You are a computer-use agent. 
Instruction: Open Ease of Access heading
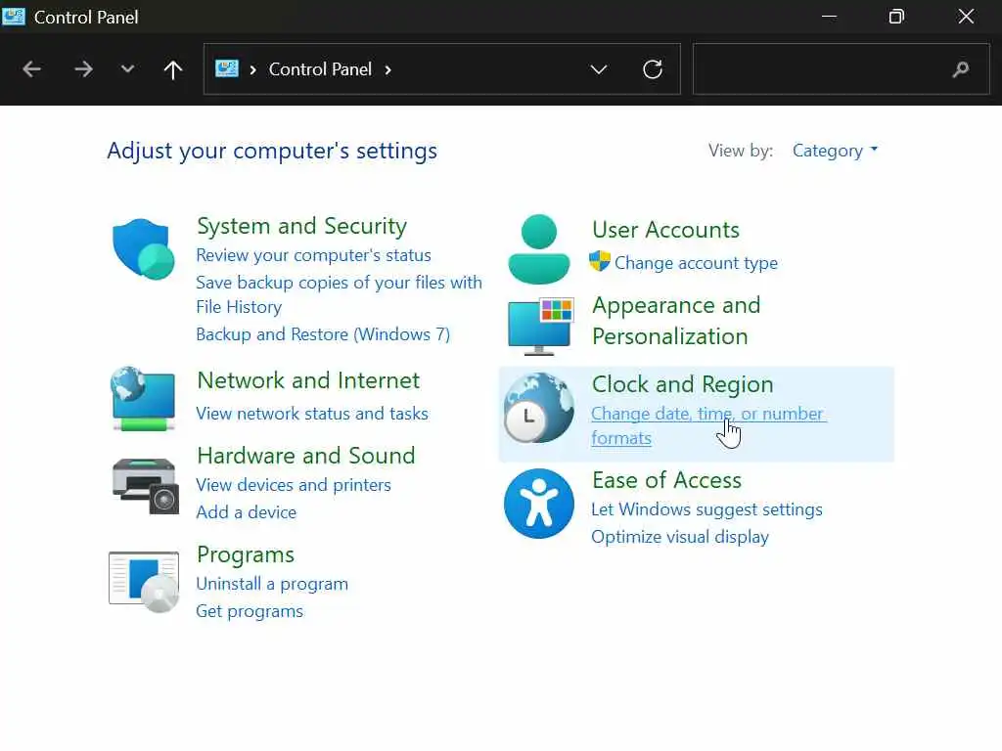click(x=666, y=480)
